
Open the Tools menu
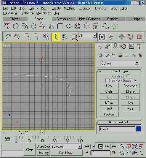pyautogui.click(x=23, y=8)
